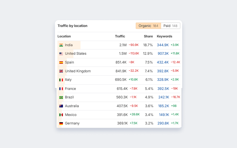
Task: Open Germany keywords 290.8K link
Action: pyautogui.click(x=163, y=123)
